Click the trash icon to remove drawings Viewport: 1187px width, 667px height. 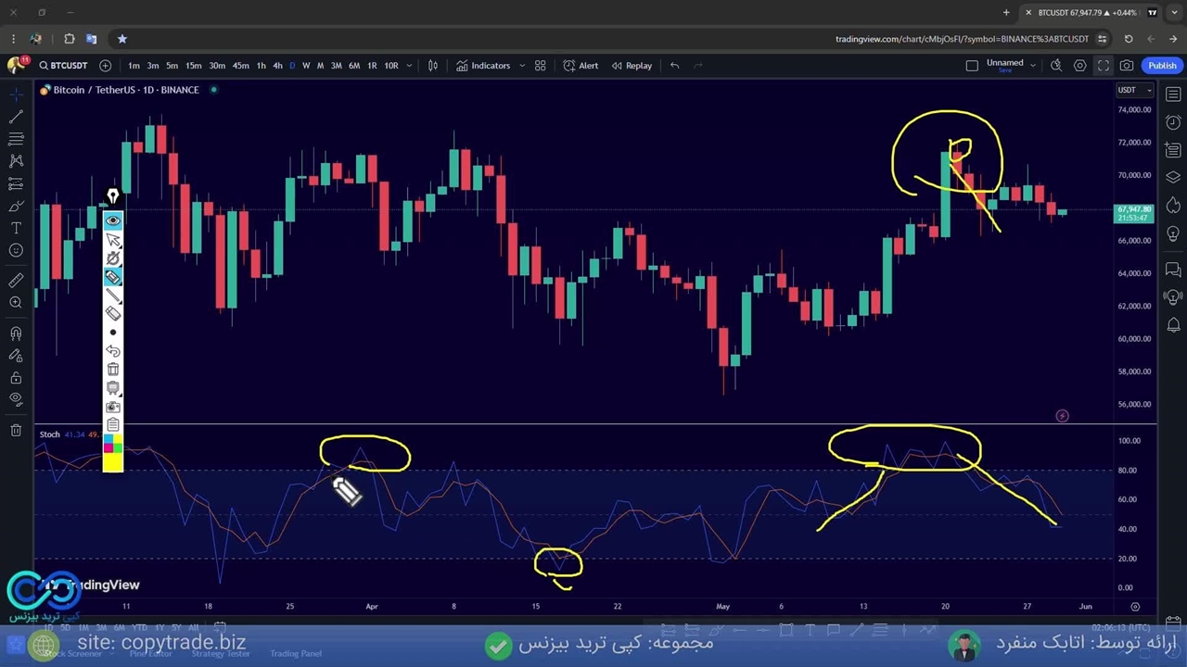click(16, 430)
